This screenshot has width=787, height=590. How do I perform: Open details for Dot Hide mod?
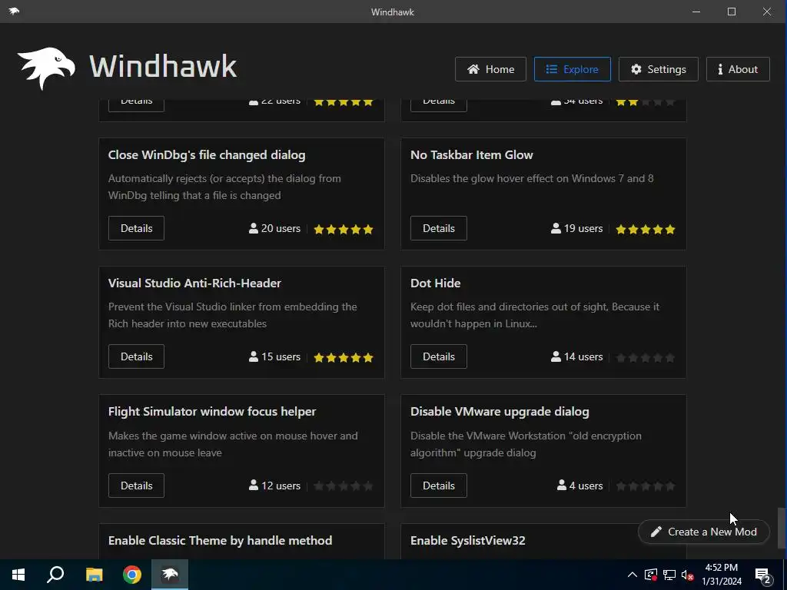[x=439, y=356]
